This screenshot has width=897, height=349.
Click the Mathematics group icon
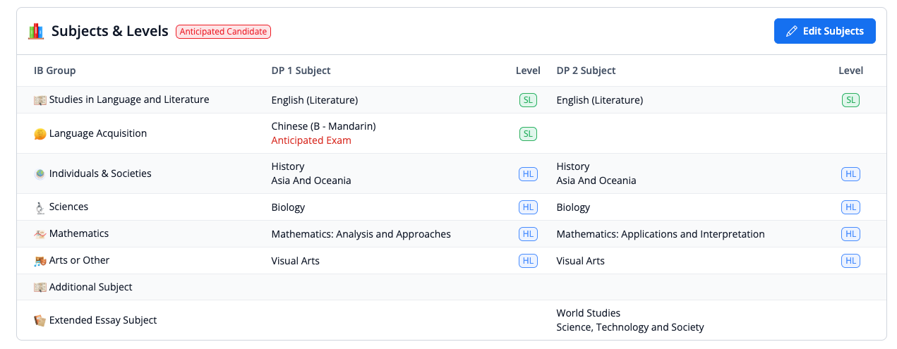click(x=40, y=234)
